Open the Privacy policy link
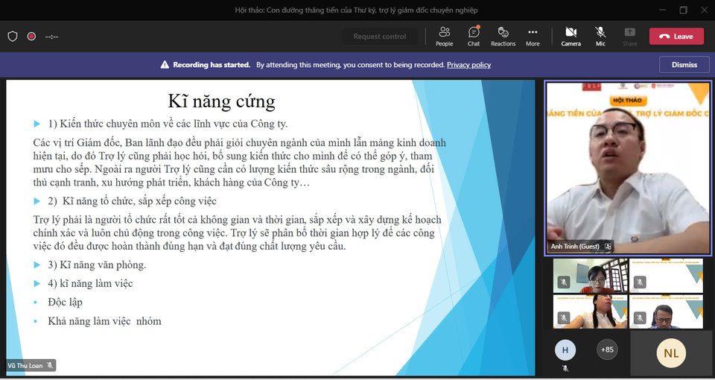Viewport: 715px width, 380px height. pyautogui.click(x=468, y=65)
